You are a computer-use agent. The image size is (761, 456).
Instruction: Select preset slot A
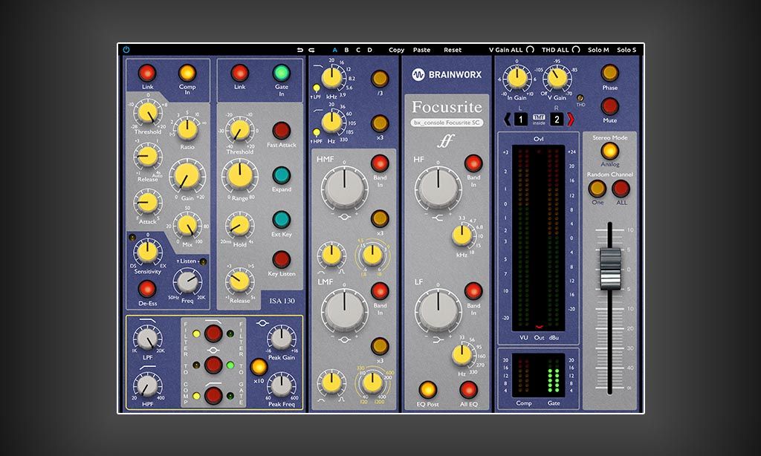[x=334, y=50]
